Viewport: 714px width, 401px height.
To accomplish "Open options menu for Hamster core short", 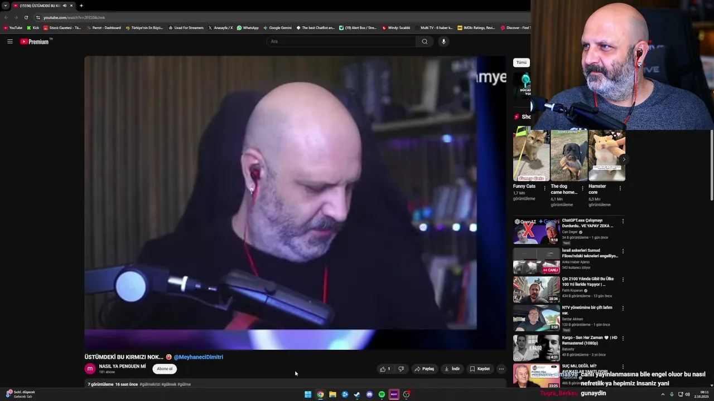I will click(x=620, y=188).
